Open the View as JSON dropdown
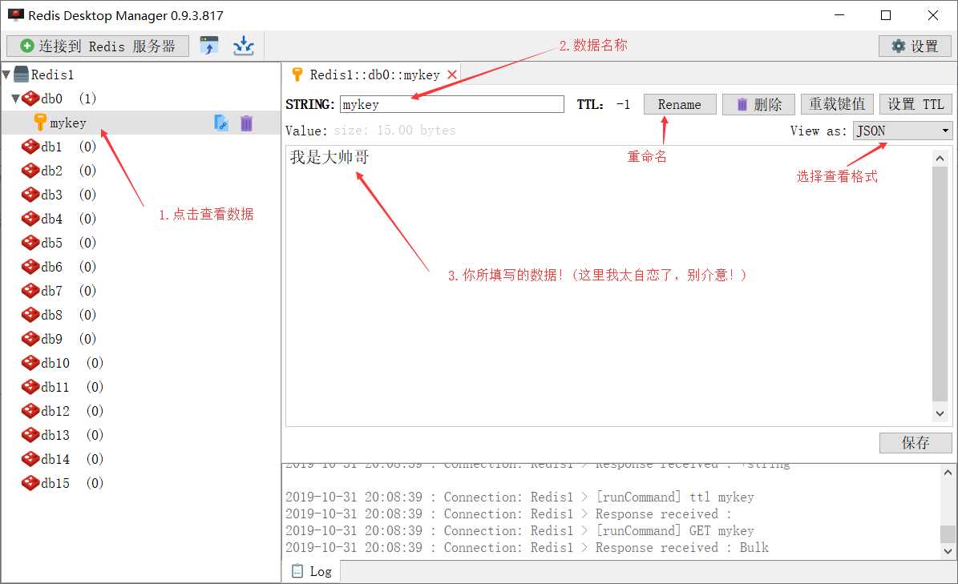958x584 pixels. (x=903, y=131)
